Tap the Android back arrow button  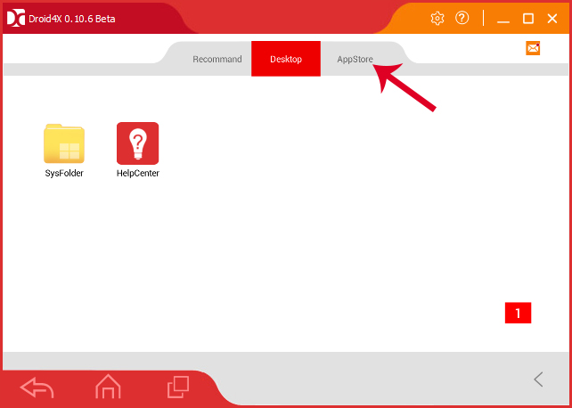pos(37,388)
